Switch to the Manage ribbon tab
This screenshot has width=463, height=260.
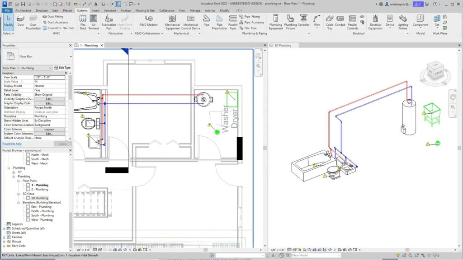point(194,10)
